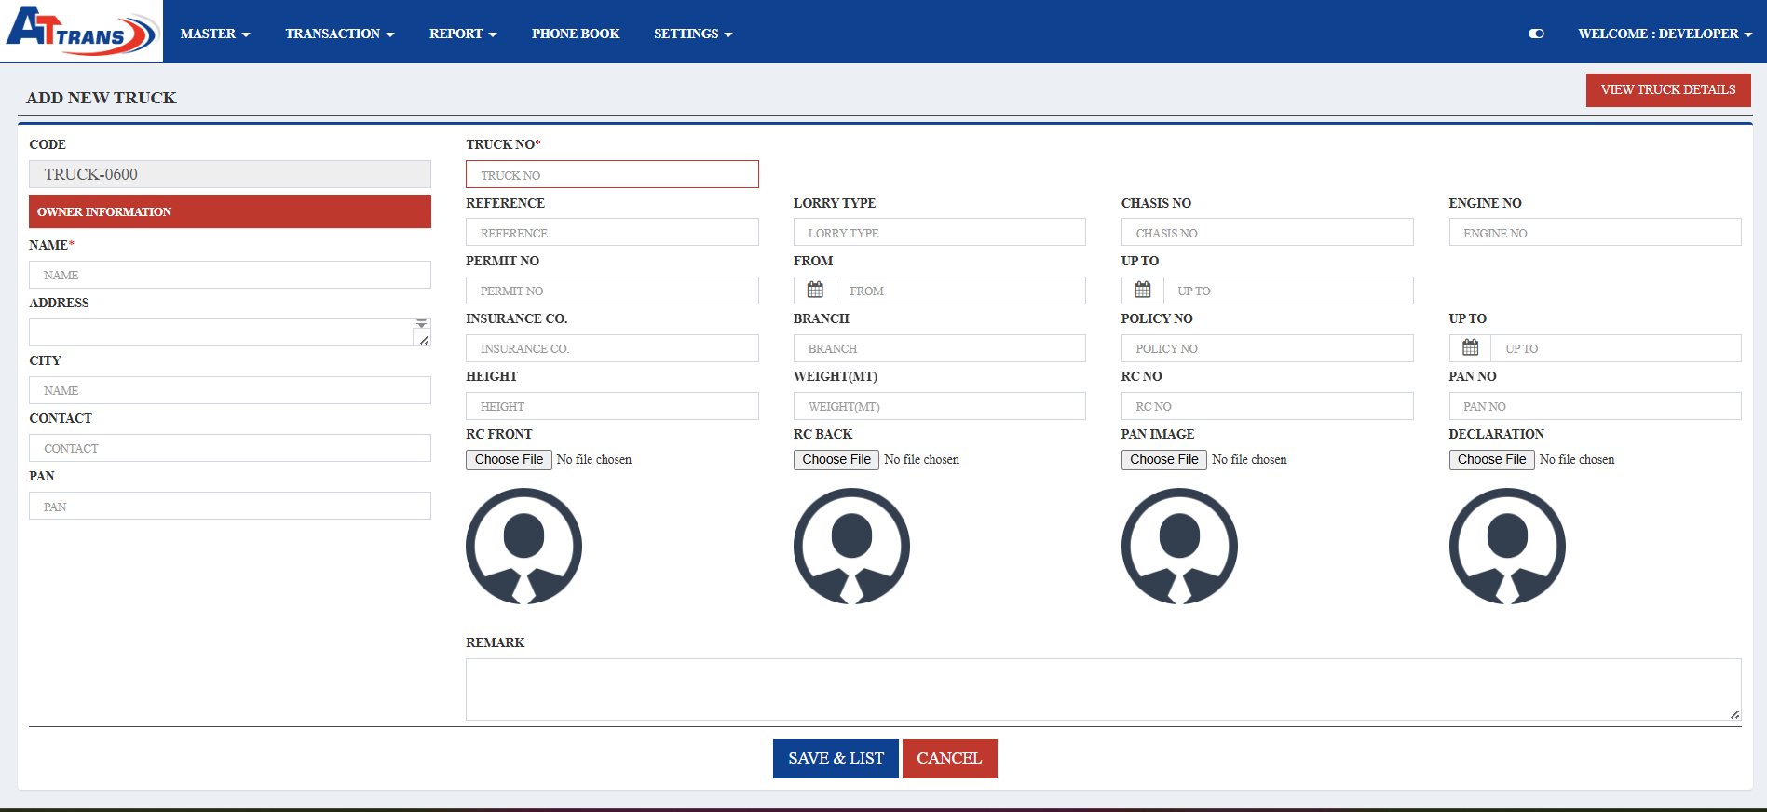Open the insurance UP TO calendar icon

pyautogui.click(x=1470, y=348)
